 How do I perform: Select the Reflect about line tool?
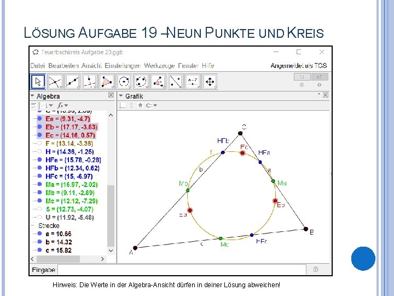coord(176,82)
